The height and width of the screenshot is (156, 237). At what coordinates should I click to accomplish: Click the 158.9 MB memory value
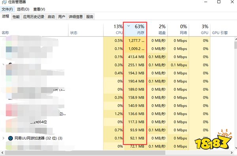(136, 97)
